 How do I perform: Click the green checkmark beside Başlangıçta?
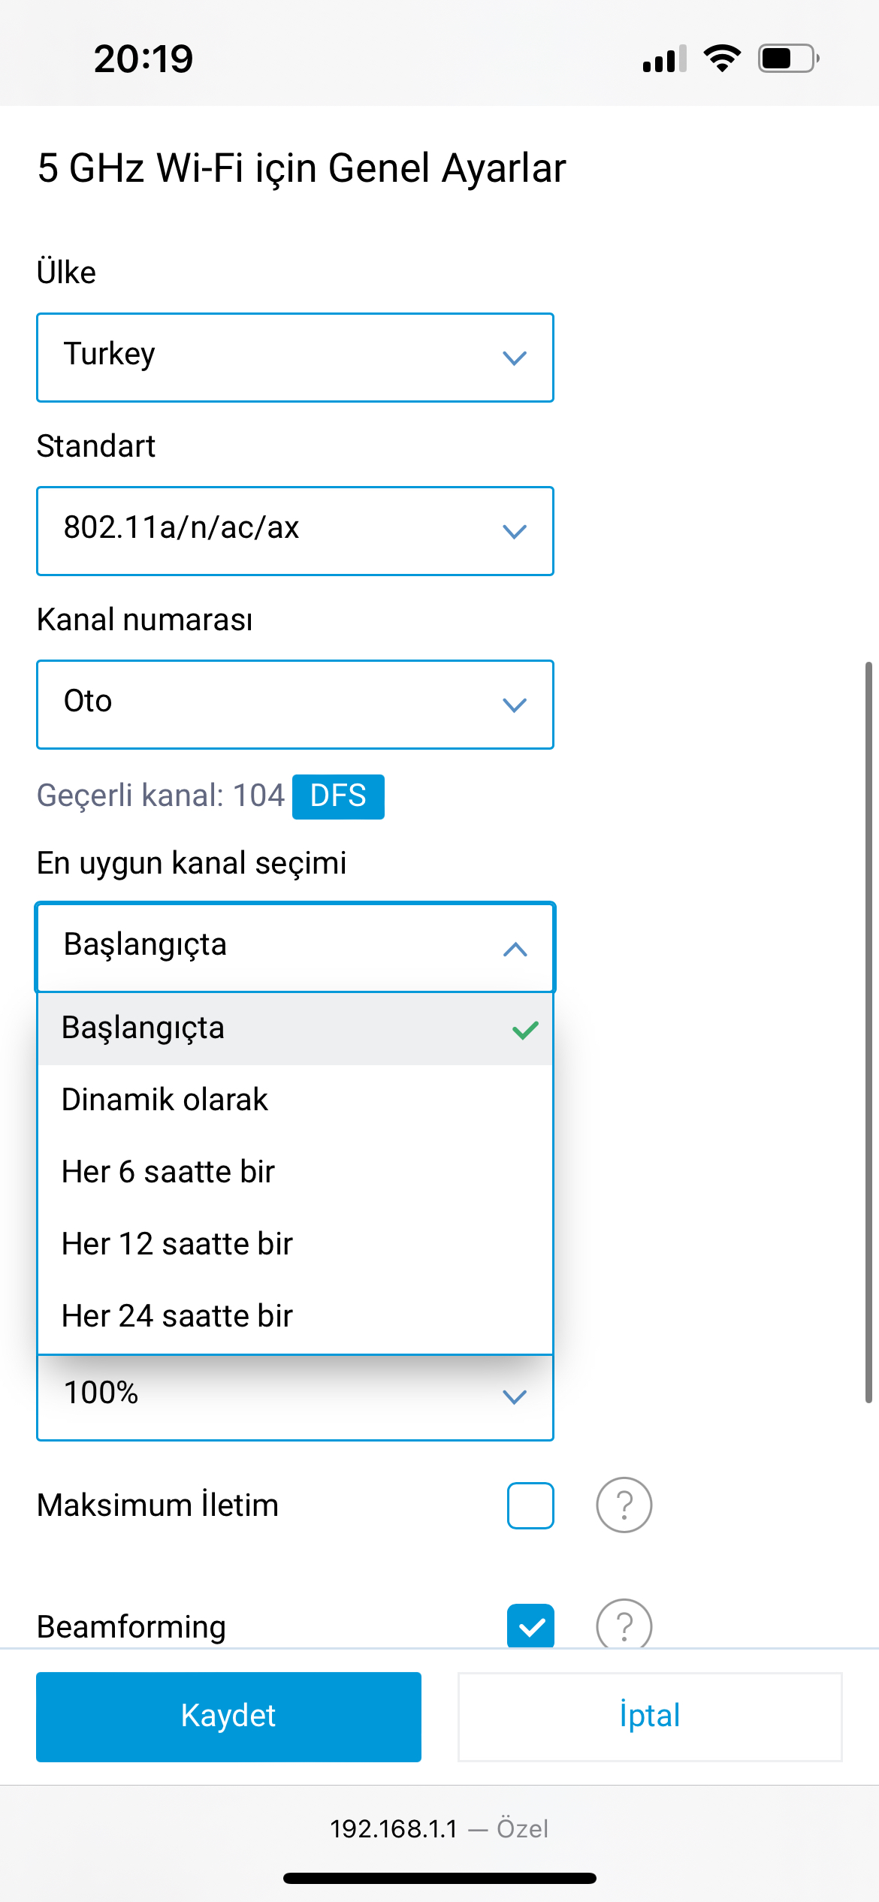[525, 1029]
